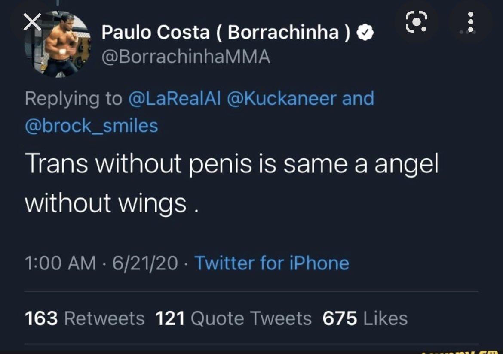503x354 pixels.
Task: Visit the @brock_smiles mention
Action: point(92,125)
